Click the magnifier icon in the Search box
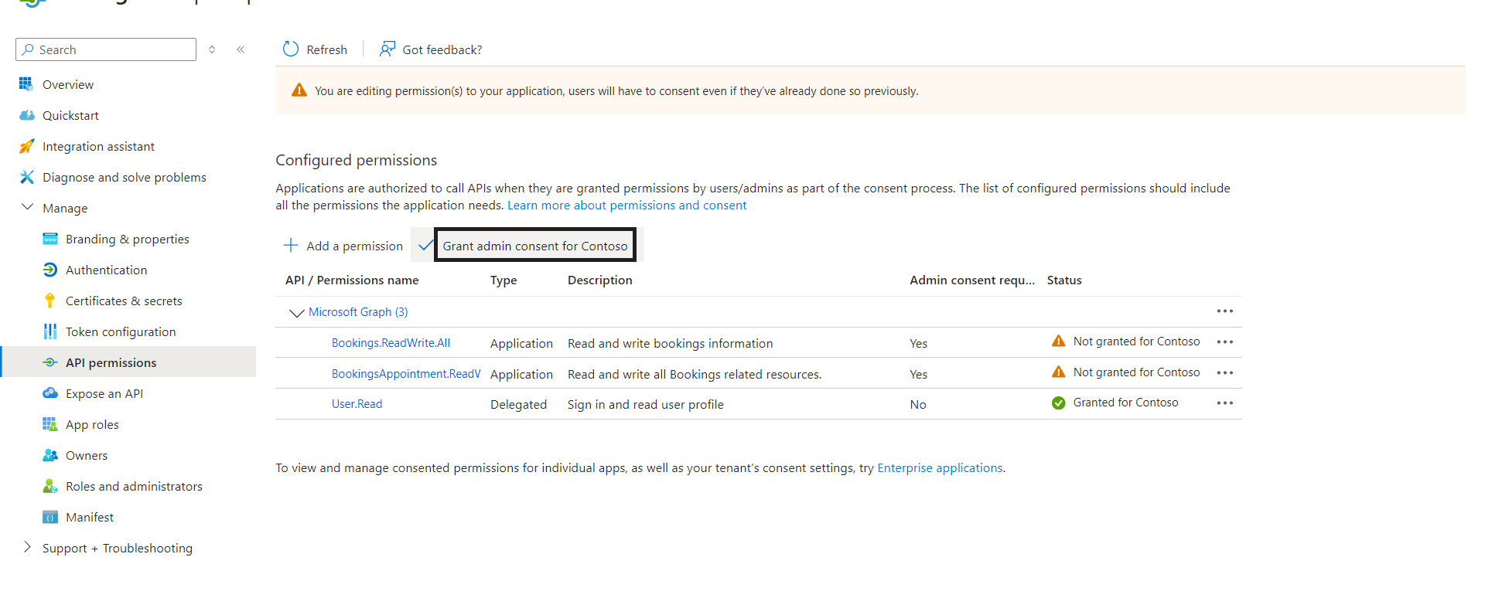This screenshot has height=615, width=1485. tap(28, 49)
